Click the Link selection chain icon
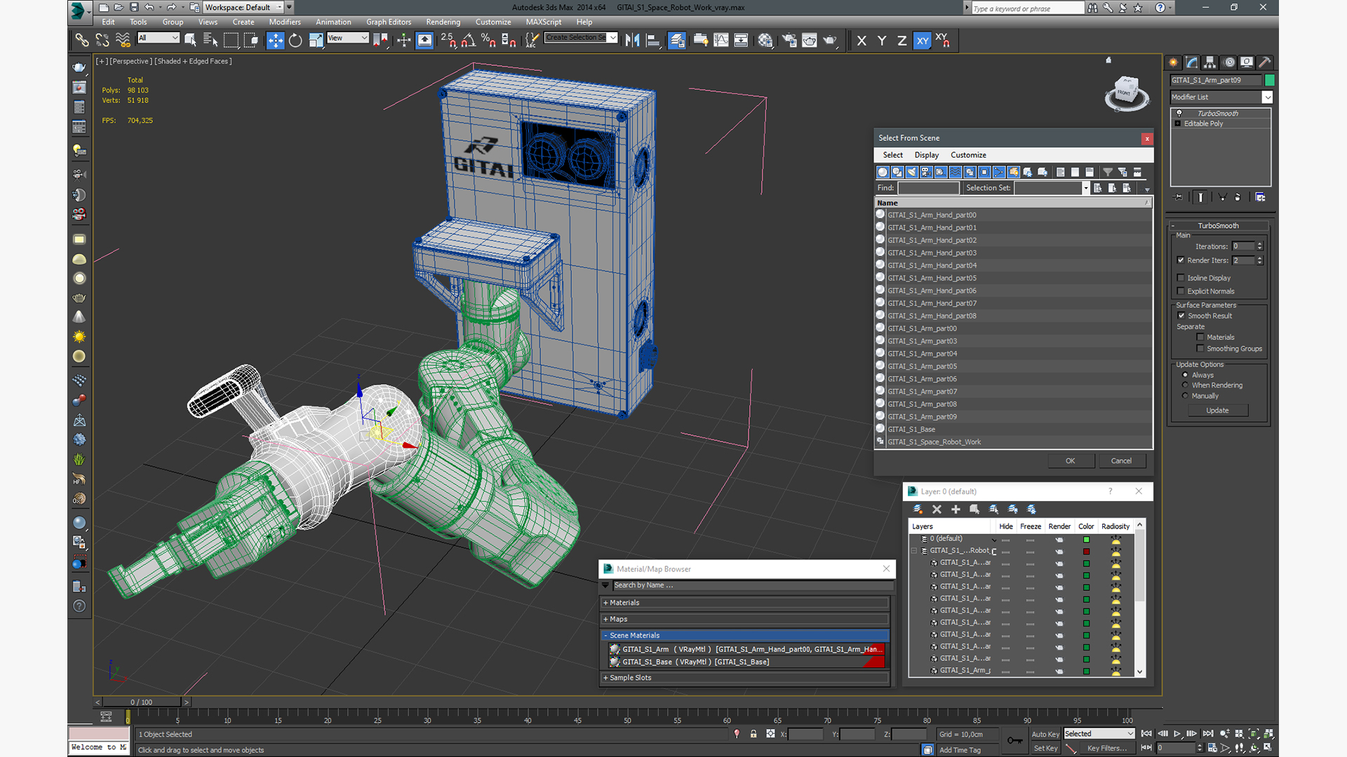 (81, 41)
